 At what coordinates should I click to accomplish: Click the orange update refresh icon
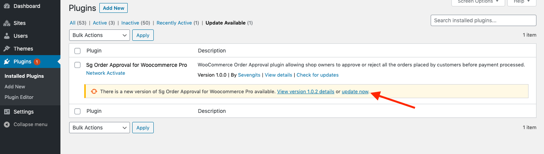pyautogui.click(x=94, y=91)
